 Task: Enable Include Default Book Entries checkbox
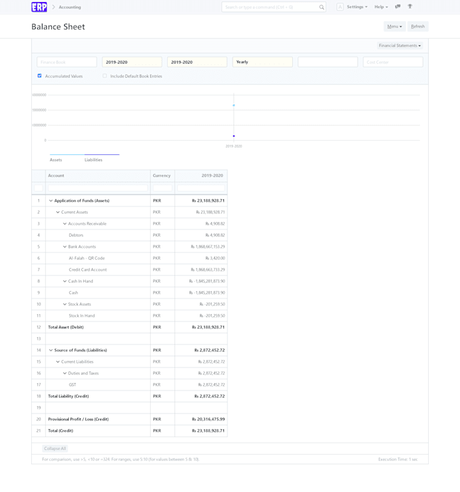(x=105, y=76)
